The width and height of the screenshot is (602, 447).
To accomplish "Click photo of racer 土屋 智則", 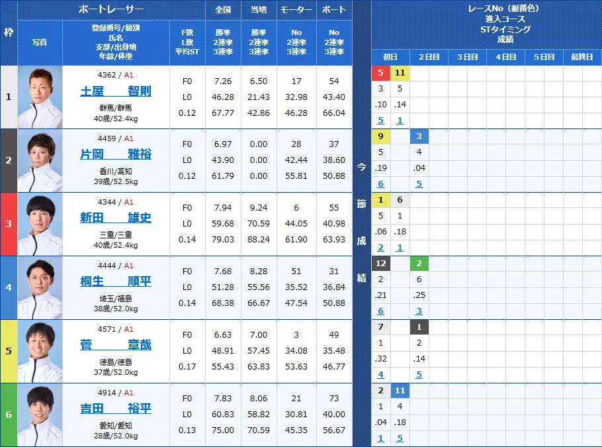I will click(40, 97).
